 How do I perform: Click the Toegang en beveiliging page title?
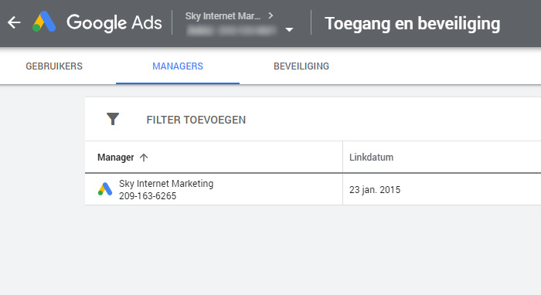pyautogui.click(x=412, y=24)
